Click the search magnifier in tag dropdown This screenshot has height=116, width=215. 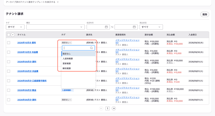point(91,48)
